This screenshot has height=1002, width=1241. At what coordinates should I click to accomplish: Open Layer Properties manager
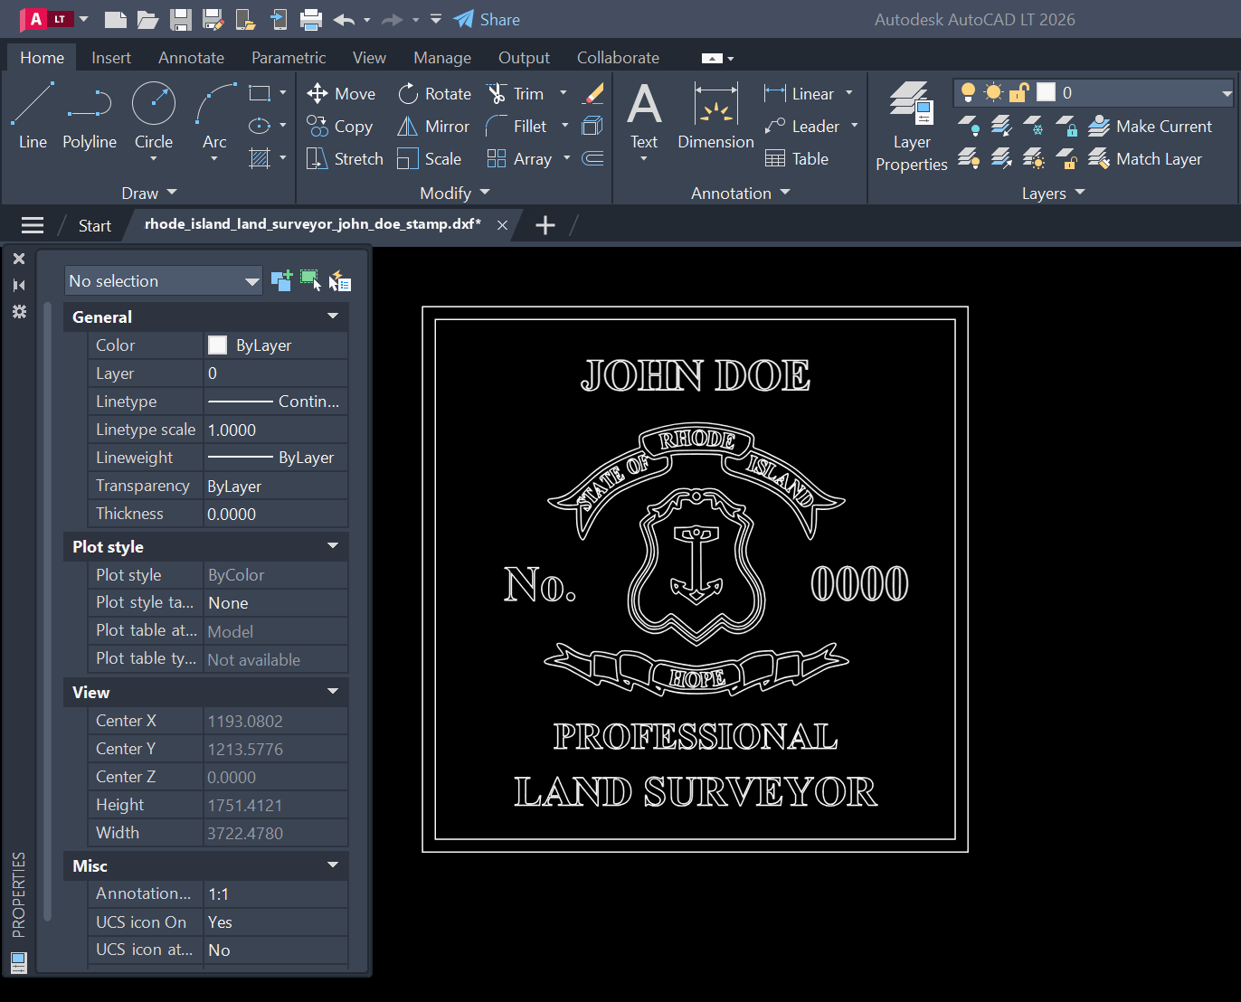[x=911, y=127]
